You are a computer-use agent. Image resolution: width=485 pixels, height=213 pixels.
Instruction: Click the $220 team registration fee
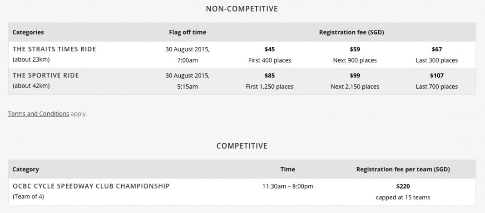point(403,186)
